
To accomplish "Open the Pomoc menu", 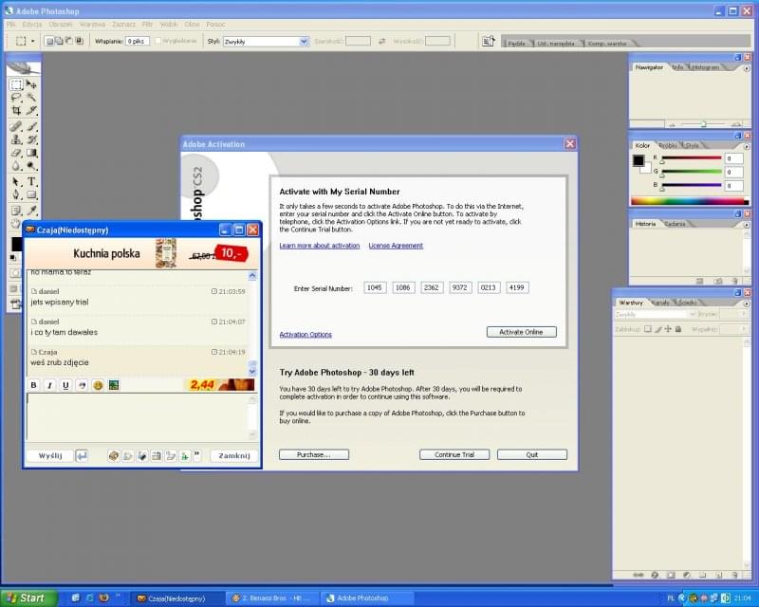I will pyautogui.click(x=215, y=25).
